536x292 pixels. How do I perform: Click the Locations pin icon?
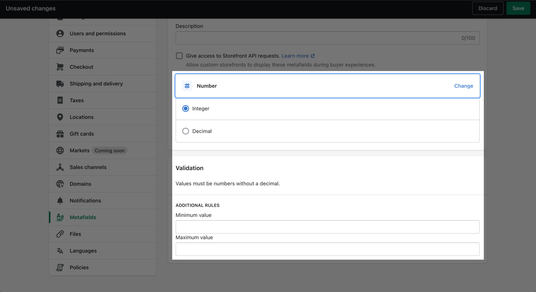coord(60,117)
